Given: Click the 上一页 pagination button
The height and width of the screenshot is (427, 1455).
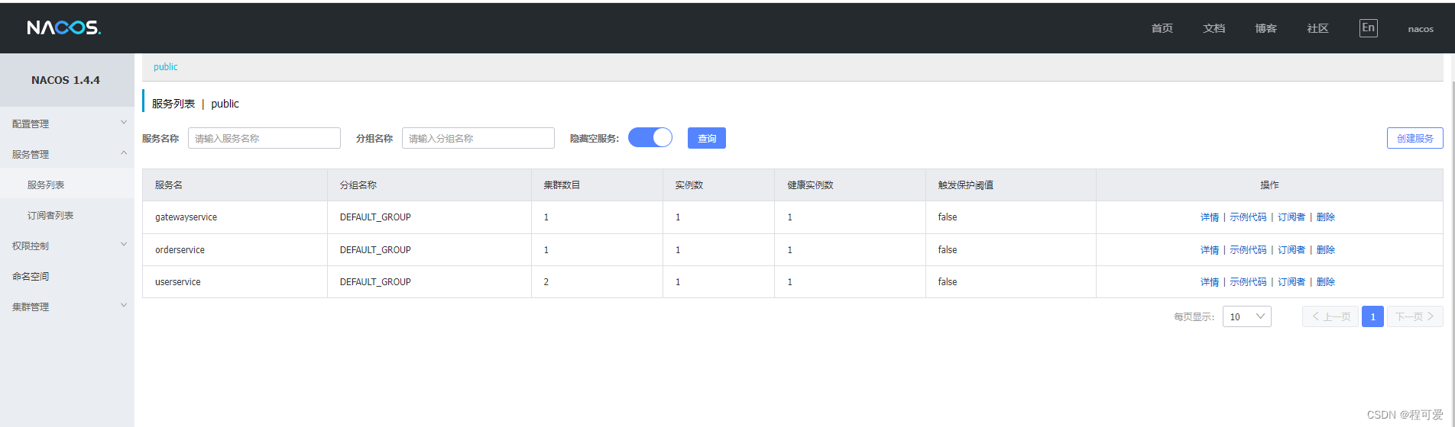Looking at the screenshot, I should coord(1330,316).
